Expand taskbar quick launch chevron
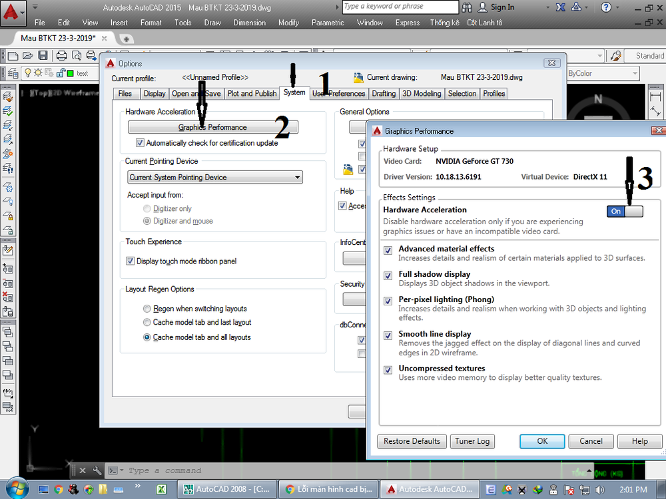 coord(138,486)
